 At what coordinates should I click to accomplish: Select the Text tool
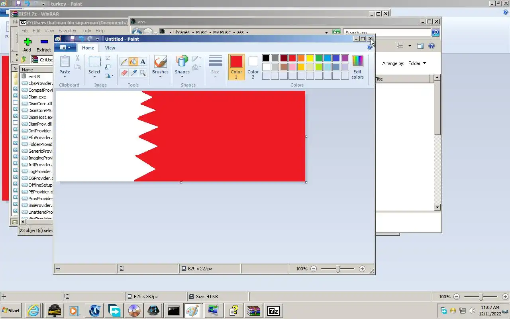click(x=143, y=61)
